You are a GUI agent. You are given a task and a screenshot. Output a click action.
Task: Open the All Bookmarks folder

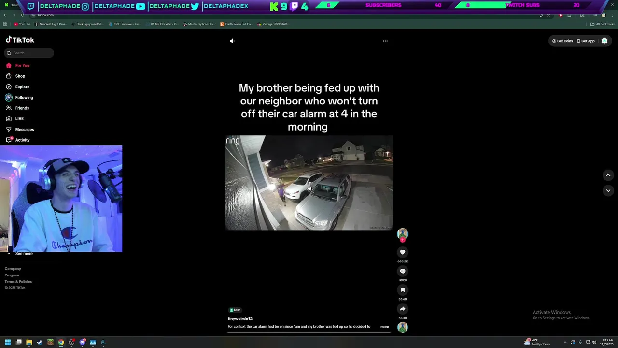pos(603,24)
